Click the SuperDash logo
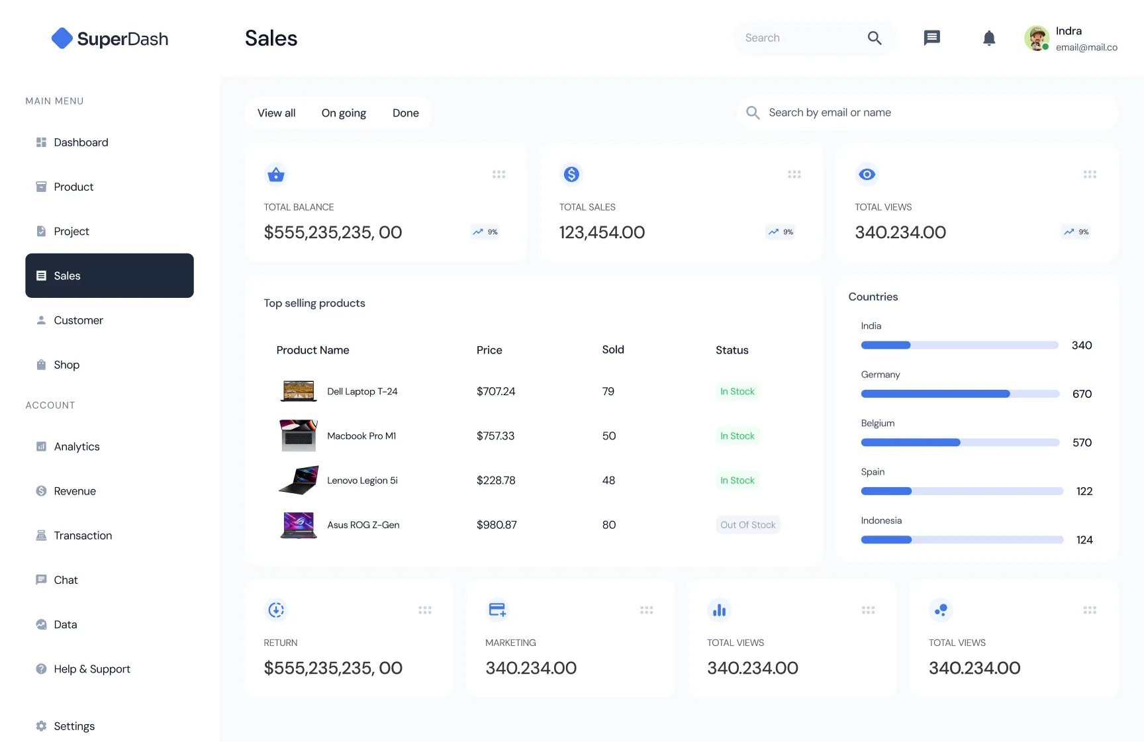Image resolution: width=1144 pixels, height=742 pixels. point(110,39)
